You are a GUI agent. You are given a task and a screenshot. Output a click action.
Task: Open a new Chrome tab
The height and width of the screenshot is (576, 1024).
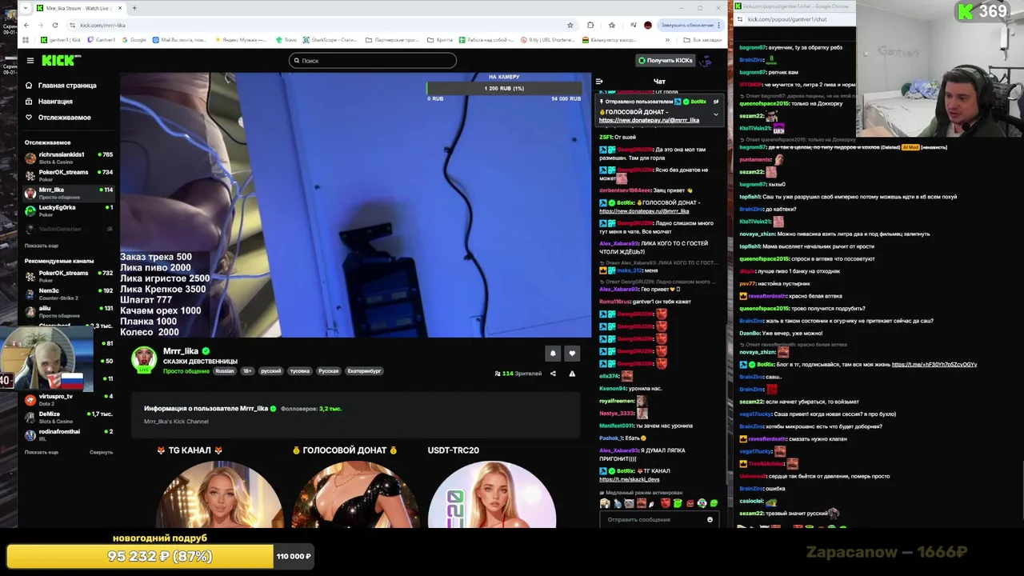[134, 8]
